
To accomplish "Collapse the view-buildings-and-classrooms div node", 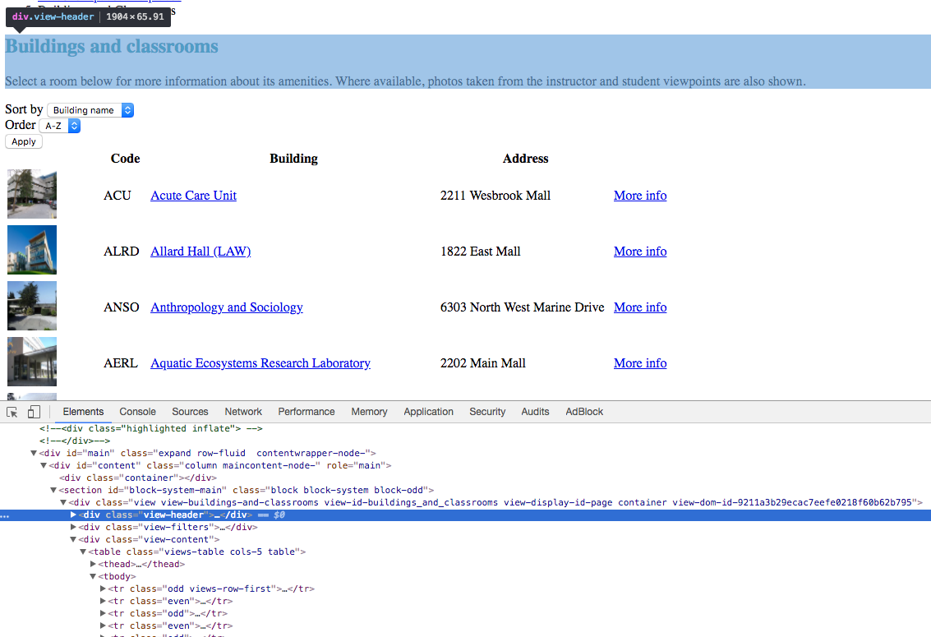I will [x=63, y=502].
